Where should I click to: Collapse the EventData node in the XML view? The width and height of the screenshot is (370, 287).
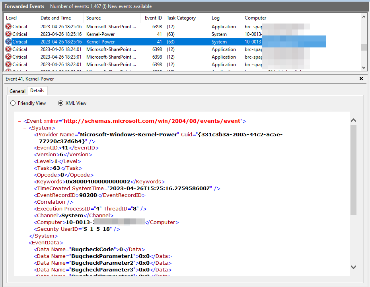25,242
